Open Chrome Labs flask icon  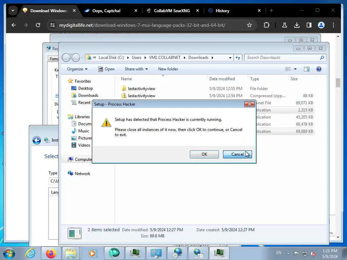coord(285,25)
